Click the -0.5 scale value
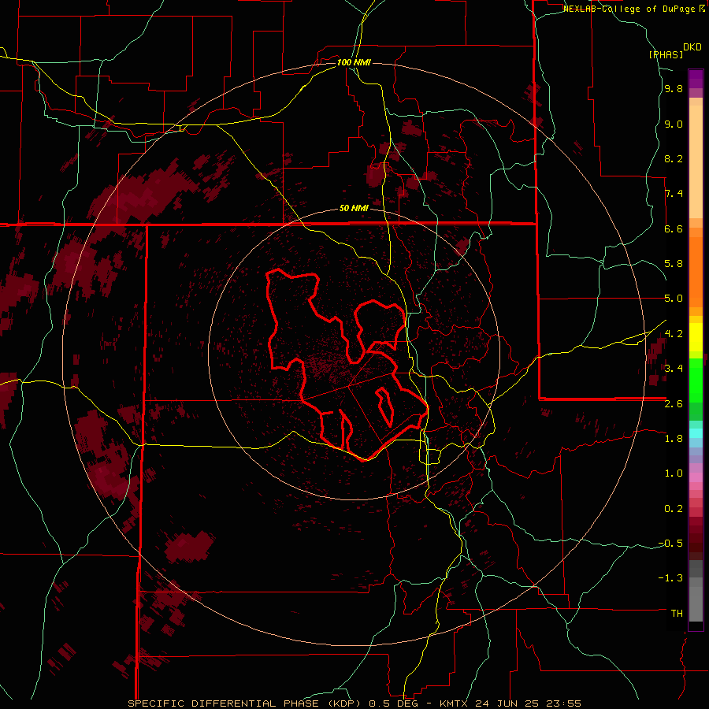The image size is (709, 709). click(x=670, y=544)
